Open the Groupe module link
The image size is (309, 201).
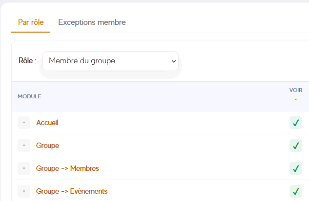(x=47, y=146)
